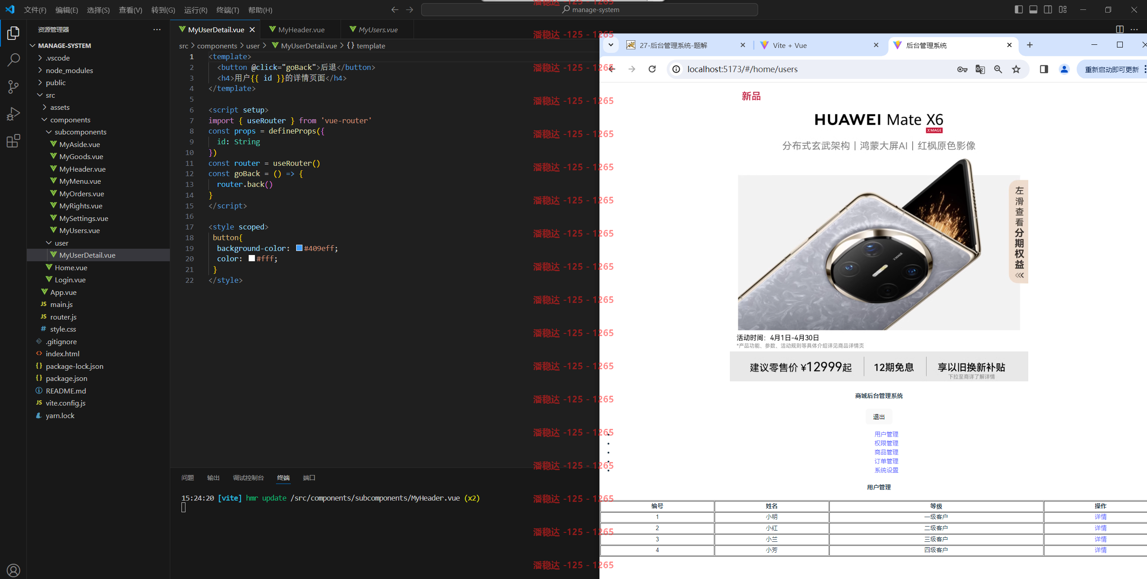1147x579 pixels.
Task: Open the browser profile avatar
Action: (x=1064, y=69)
